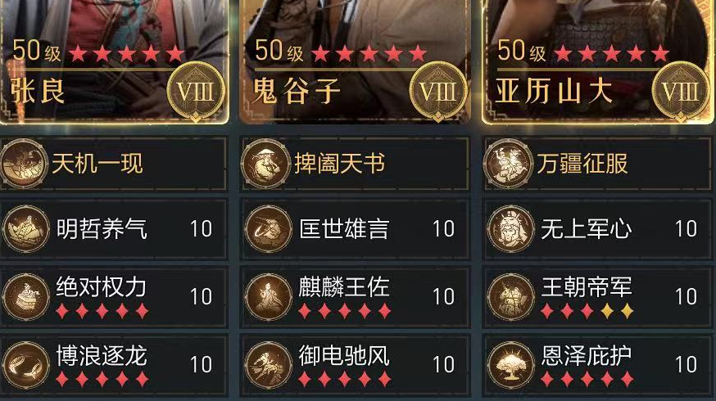Select the 王朝帝军 skill icon
Screen dimensions: 716x401
tap(511, 296)
